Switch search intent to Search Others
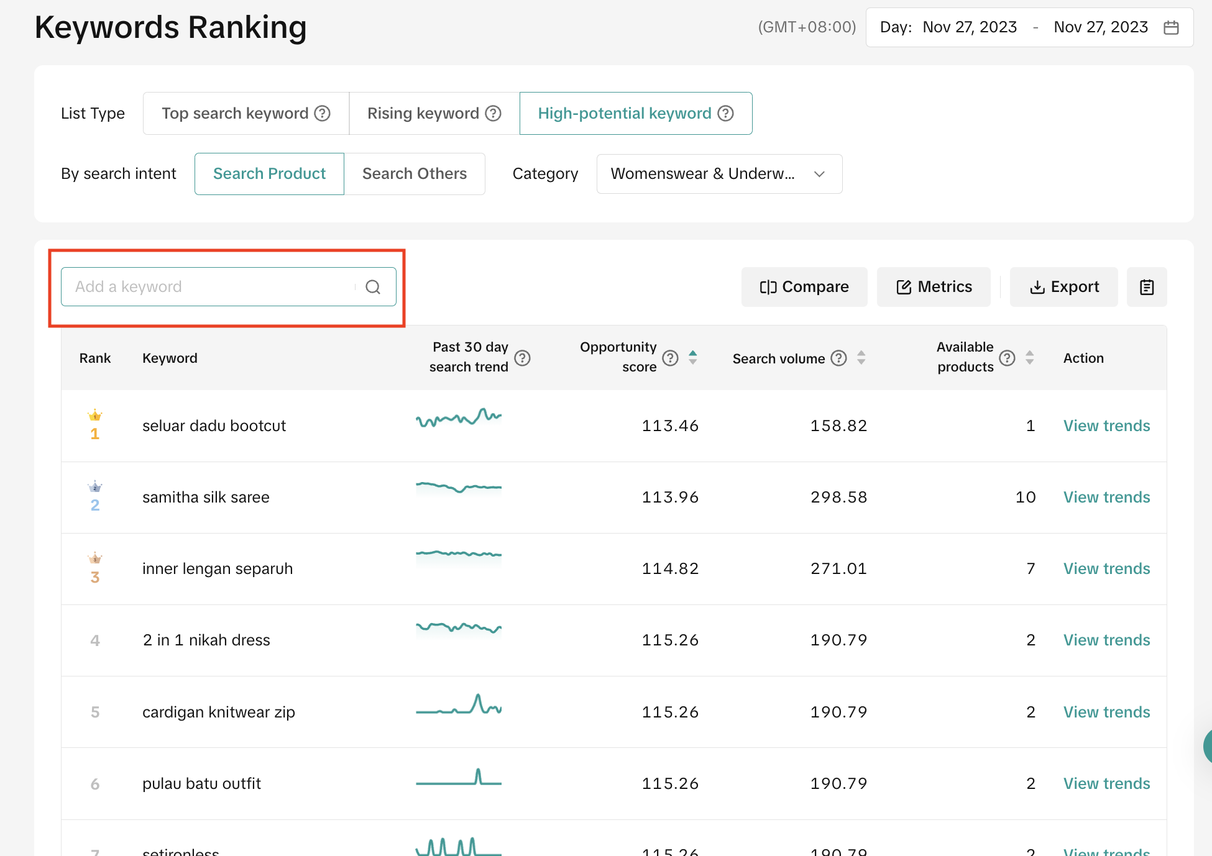 pyautogui.click(x=415, y=174)
